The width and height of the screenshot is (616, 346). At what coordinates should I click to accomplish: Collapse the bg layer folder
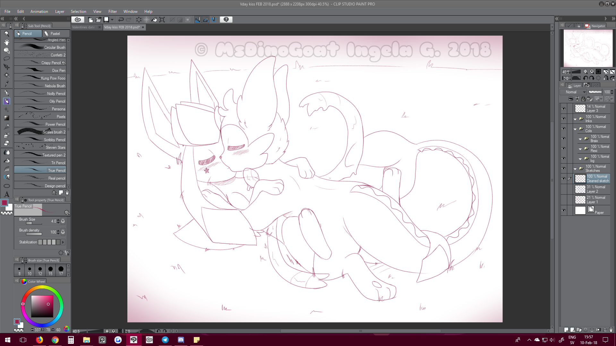pos(580,159)
